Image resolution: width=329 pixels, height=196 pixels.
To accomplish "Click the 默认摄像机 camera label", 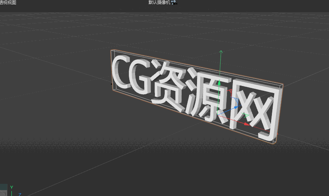I will click(159, 2).
